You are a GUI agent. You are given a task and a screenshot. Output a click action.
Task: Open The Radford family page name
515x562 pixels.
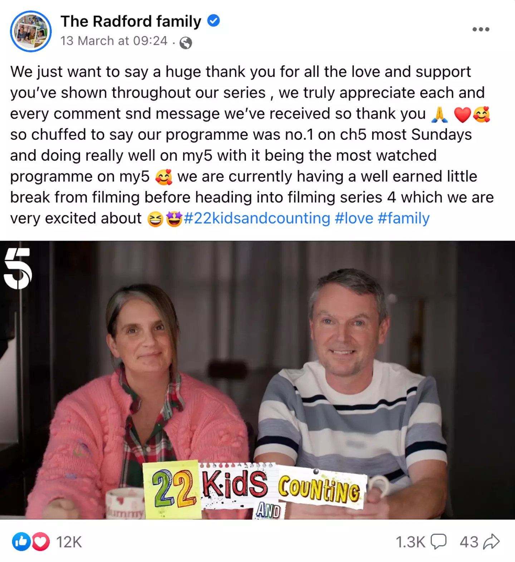(131, 21)
